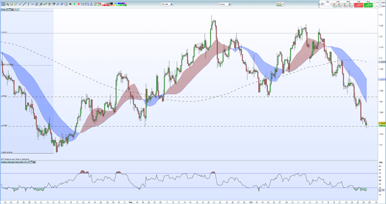Click the black left arrow tool
Viewport: 386px width, 204px height.
[70, 4]
